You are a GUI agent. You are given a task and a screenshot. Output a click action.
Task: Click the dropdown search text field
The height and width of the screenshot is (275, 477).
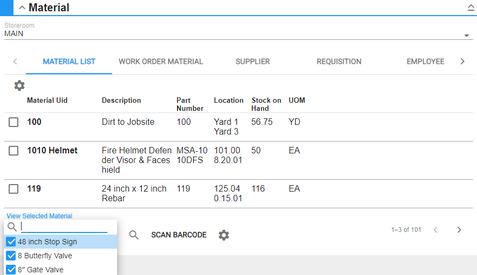64,227
